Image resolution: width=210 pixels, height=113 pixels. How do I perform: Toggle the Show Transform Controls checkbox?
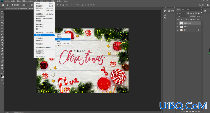pyautogui.click(x=30, y=5)
